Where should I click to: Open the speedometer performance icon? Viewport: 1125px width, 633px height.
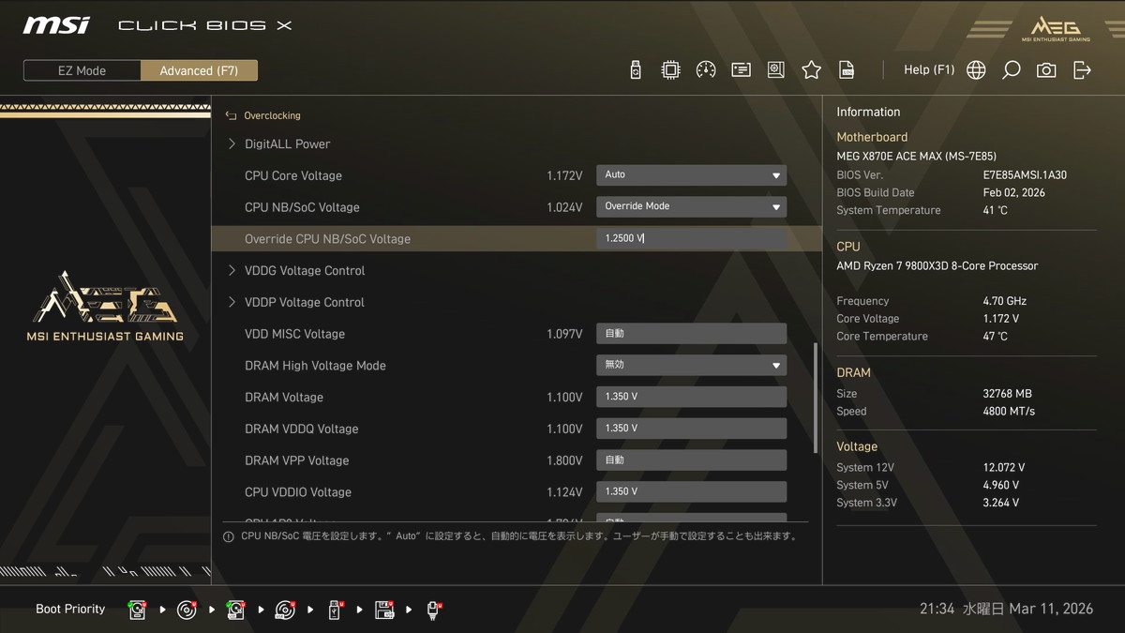706,70
